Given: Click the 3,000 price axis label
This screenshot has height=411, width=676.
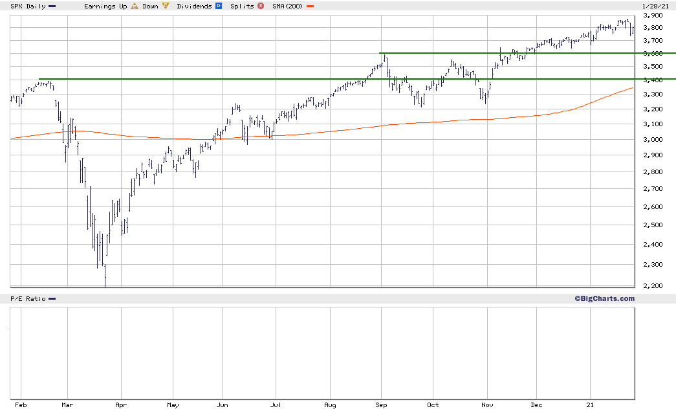Looking at the screenshot, I should click(653, 140).
